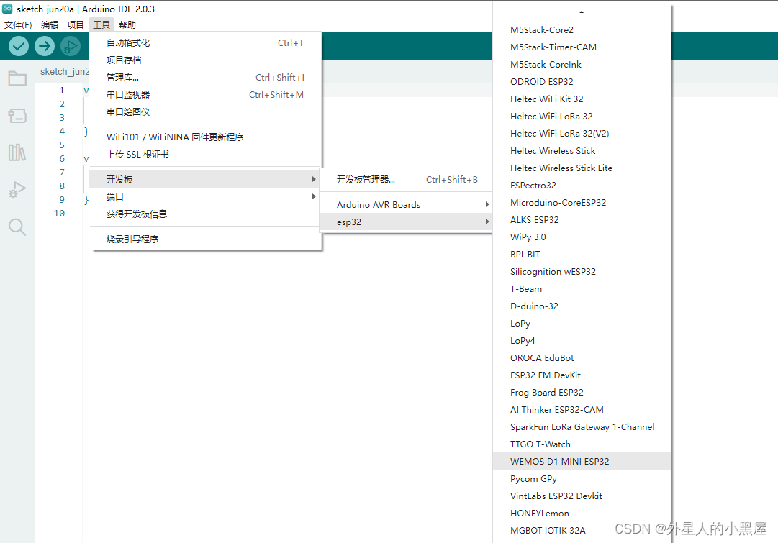
Task: Select board LoPy
Action: point(582,324)
